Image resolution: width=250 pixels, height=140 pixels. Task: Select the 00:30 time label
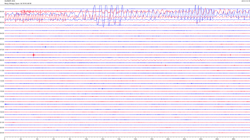tap(2, 12)
